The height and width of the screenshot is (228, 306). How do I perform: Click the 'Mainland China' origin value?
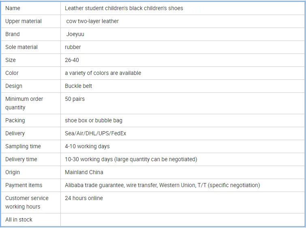(x=84, y=172)
